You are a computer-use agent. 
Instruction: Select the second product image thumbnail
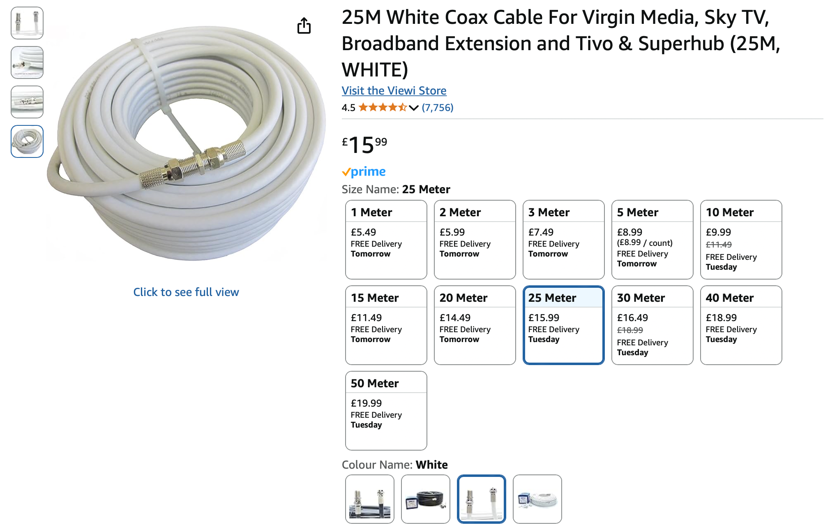27,62
